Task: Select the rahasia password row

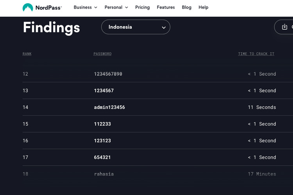Action: (x=104, y=174)
